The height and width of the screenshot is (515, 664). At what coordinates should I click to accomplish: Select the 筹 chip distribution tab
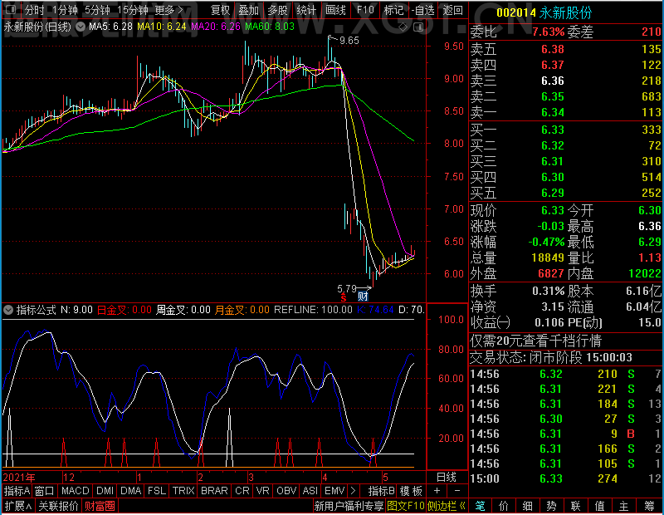(650, 506)
